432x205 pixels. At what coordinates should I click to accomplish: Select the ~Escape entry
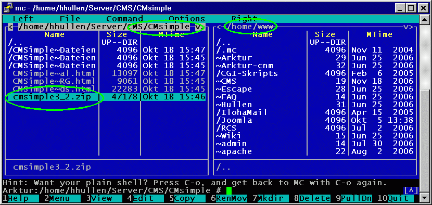coord(315,89)
